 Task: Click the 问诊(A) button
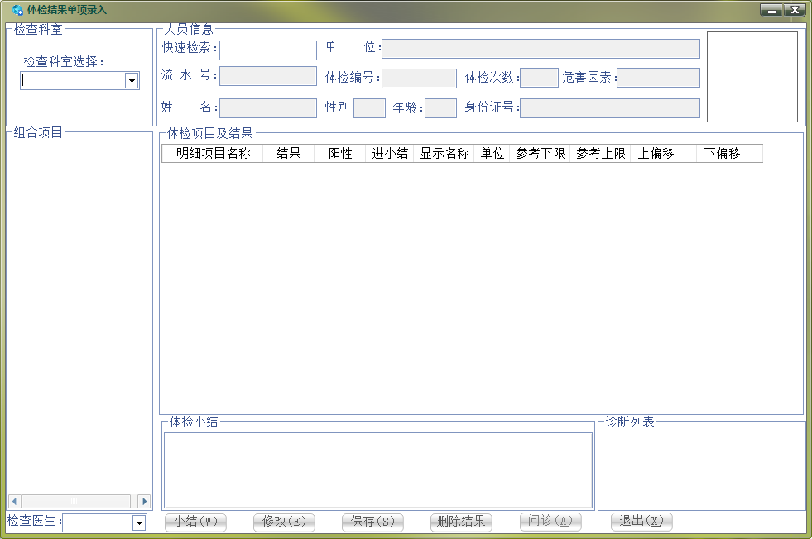click(550, 522)
